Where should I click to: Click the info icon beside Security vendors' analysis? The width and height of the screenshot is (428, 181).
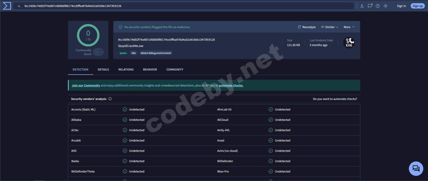(x=110, y=99)
